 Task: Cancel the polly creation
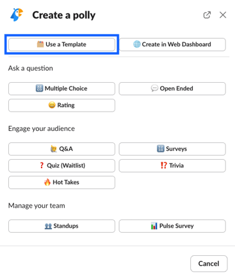coord(209,264)
